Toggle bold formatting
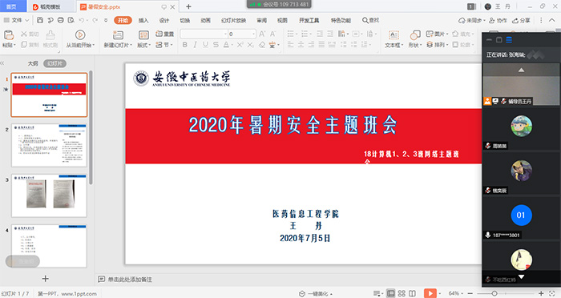 [184, 45]
